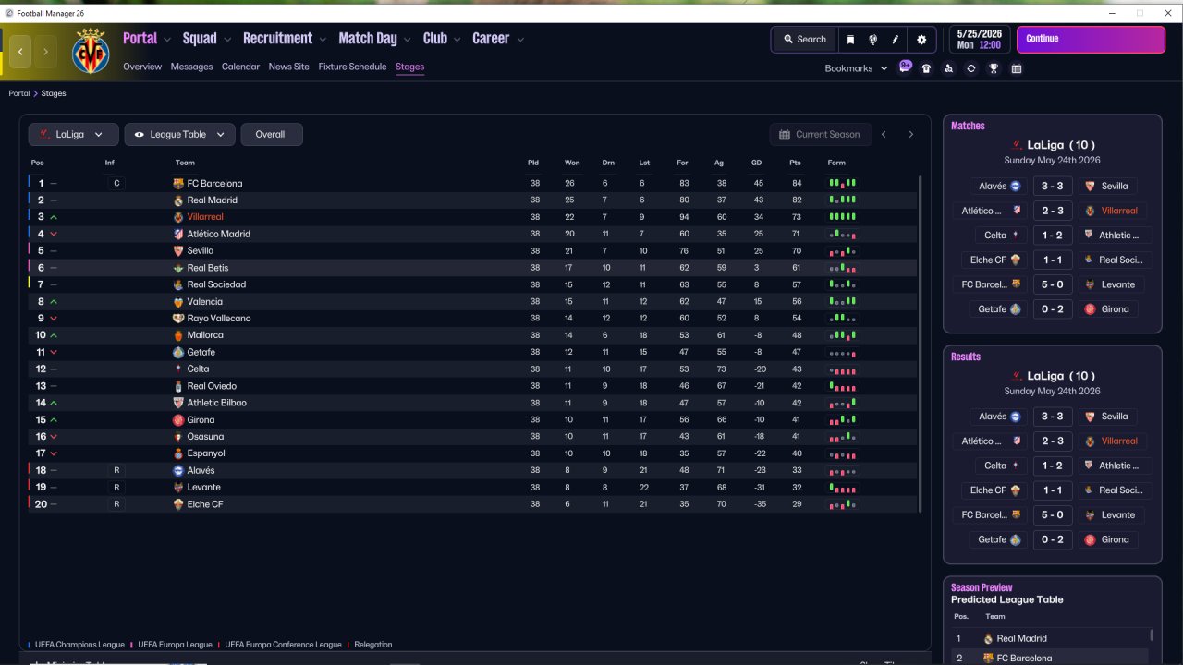Go to next season with right chevron
The image size is (1183, 665).
[910, 135]
